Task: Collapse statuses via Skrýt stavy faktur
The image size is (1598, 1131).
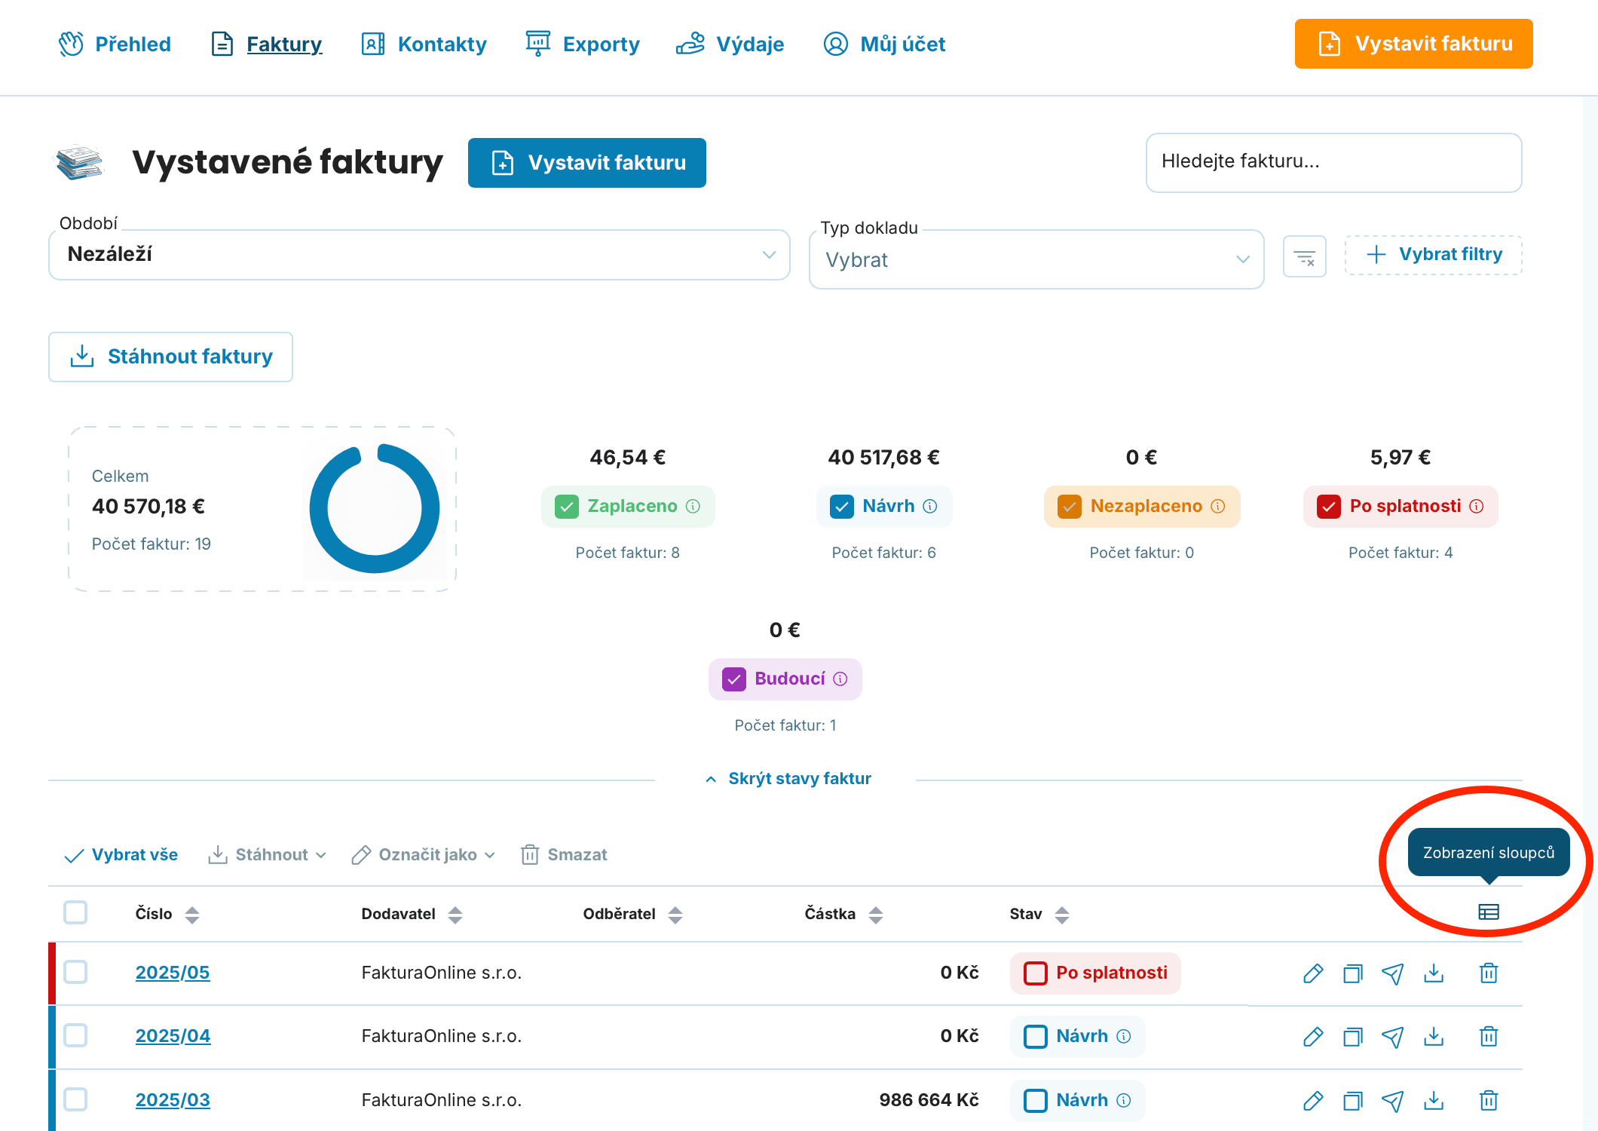Action: (788, 779)
